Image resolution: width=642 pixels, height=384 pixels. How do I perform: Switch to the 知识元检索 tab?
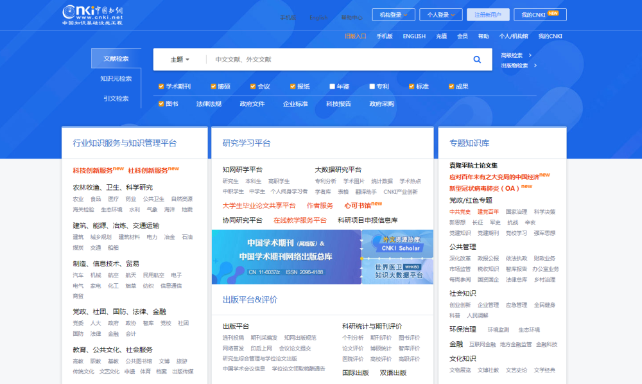116,78
